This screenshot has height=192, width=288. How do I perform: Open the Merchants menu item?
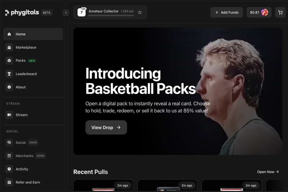25,156
